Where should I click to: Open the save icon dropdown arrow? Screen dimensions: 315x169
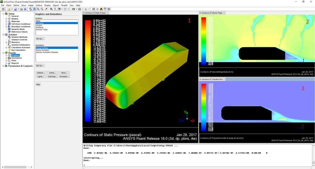click(x=18, y=9)
